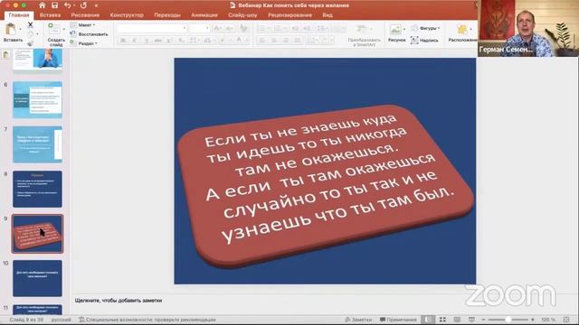Toggle bold formatting
Screen dimensions: 579x325
(x=123, y=40)
